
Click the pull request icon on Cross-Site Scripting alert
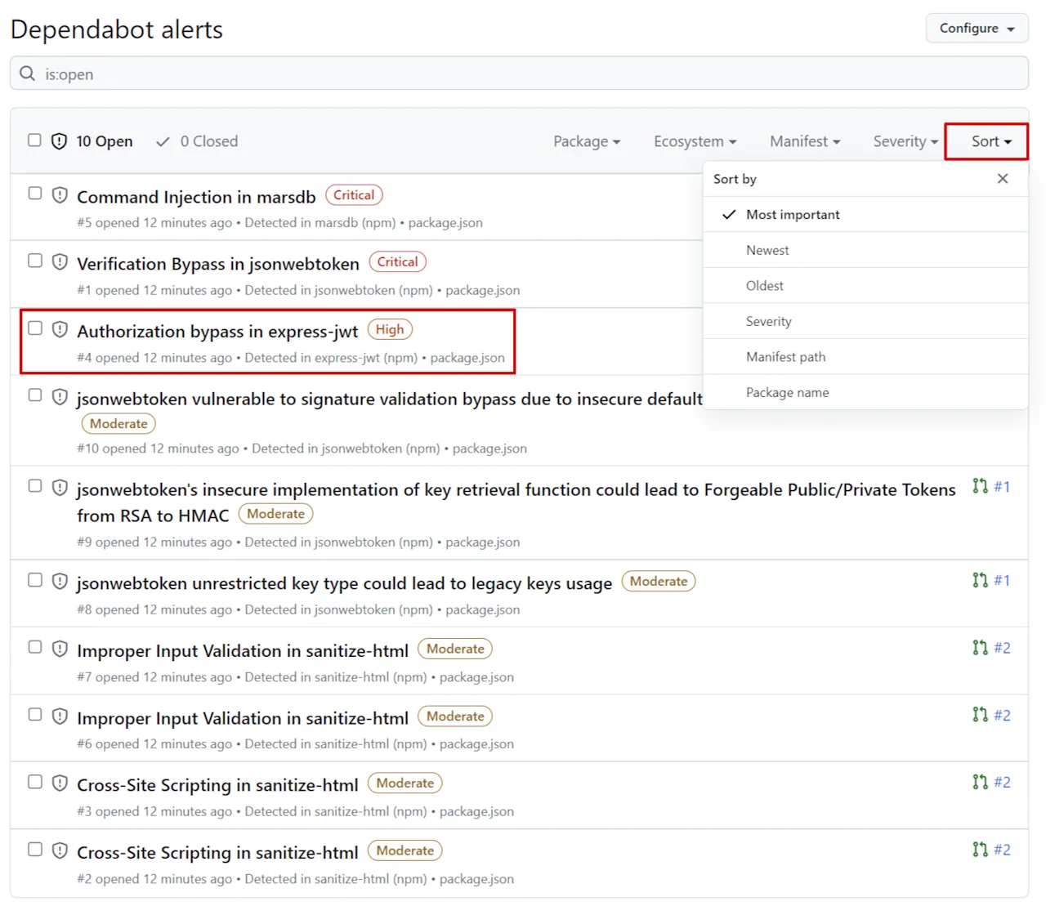(x=980, y=782)
